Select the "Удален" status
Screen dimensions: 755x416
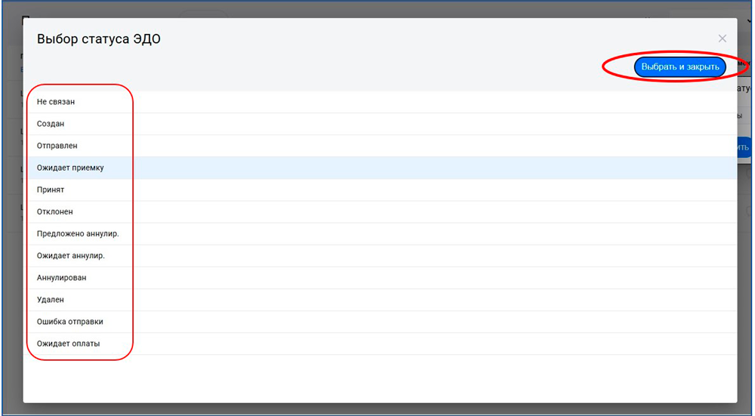(51, 300)
